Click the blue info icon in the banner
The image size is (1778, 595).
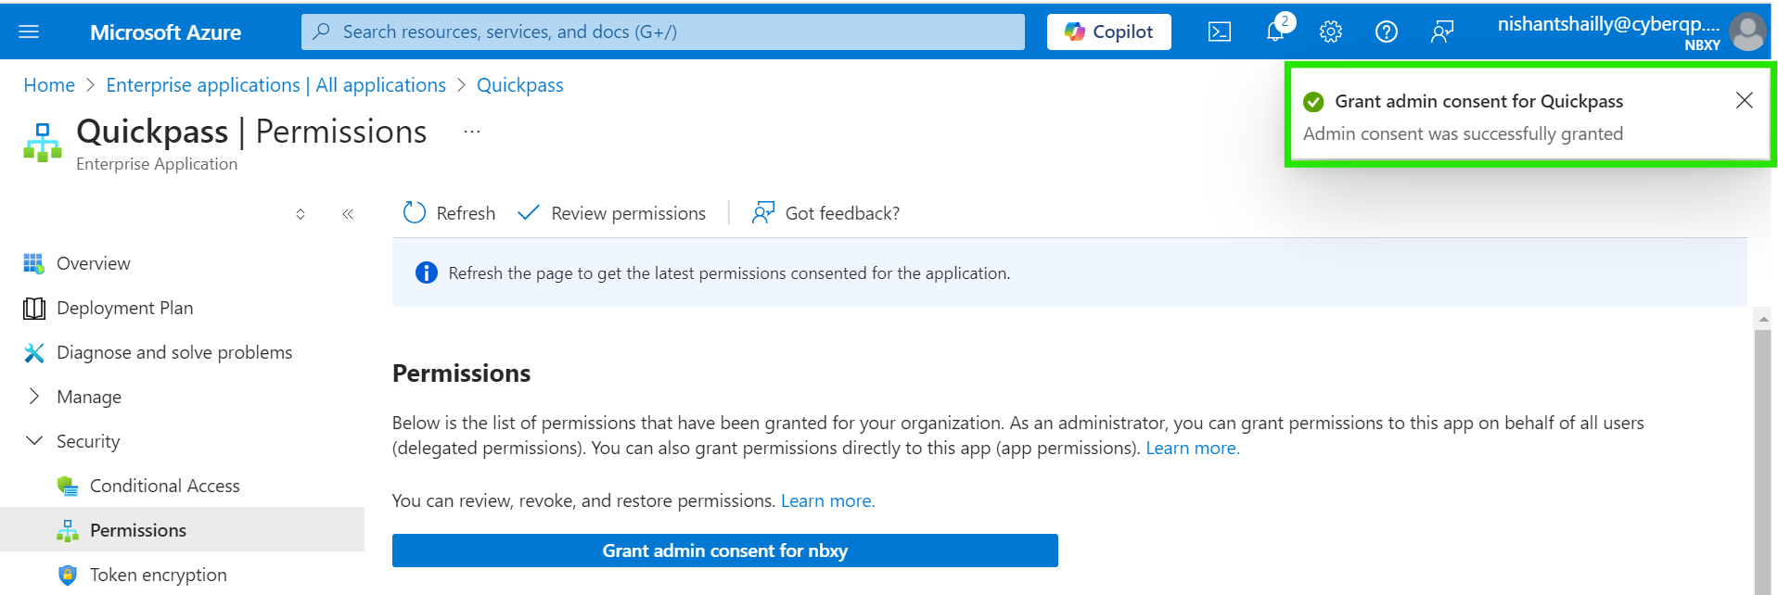(x=427, y=272)
